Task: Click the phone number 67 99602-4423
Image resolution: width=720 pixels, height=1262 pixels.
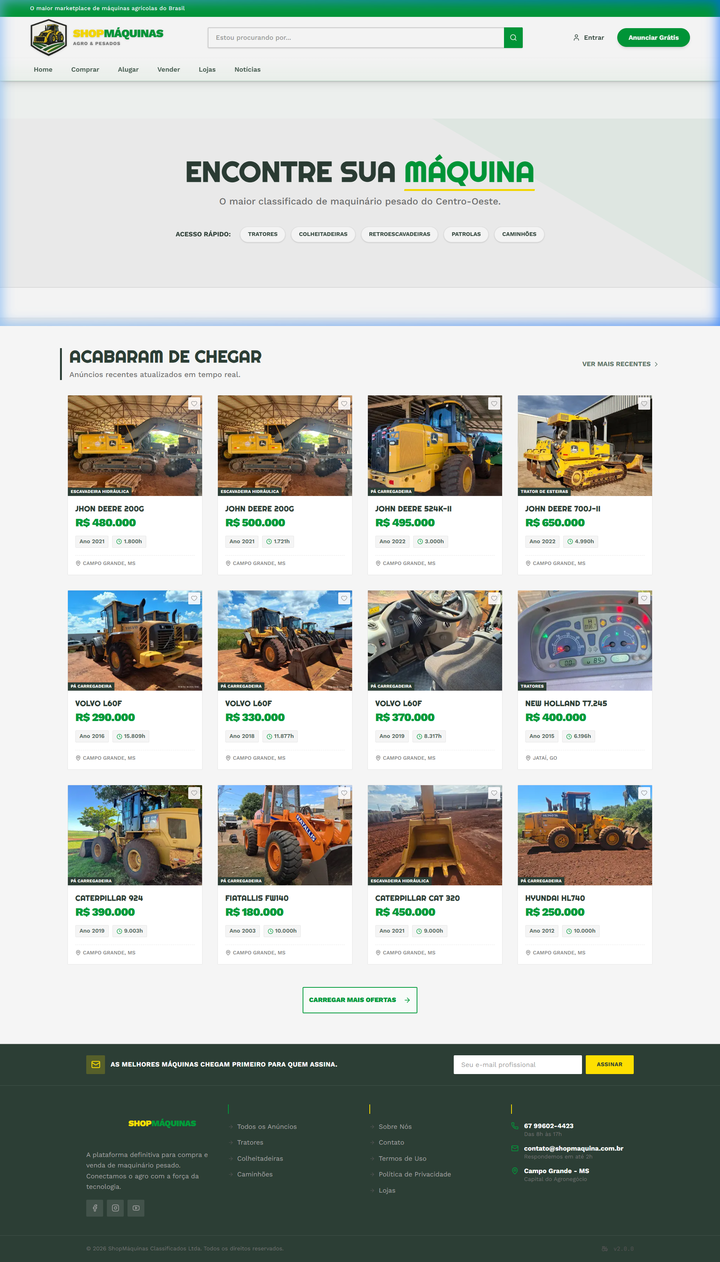Action: (549, 1125)
